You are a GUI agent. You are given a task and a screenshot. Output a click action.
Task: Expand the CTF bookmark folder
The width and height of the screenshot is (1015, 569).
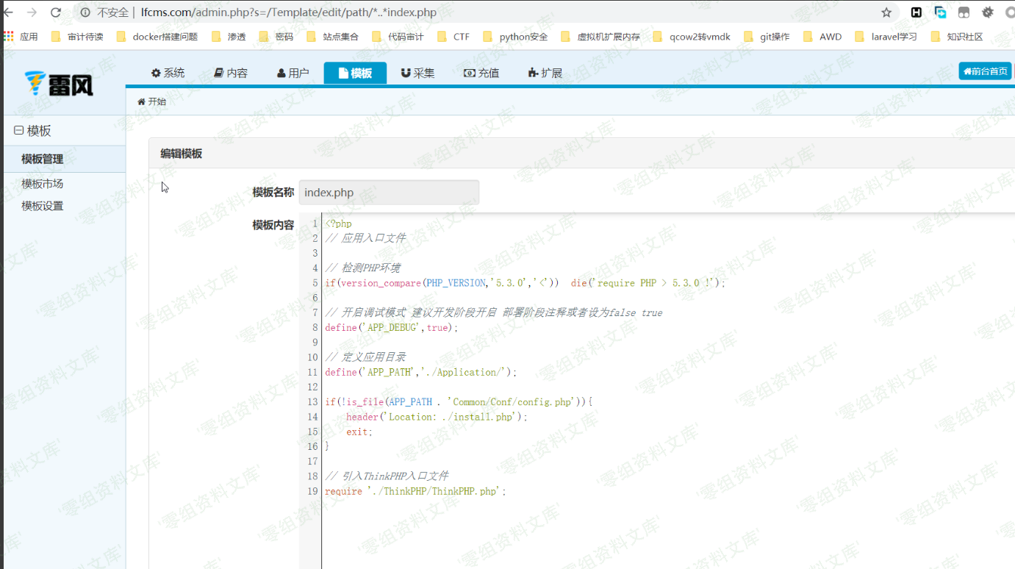pyautogui.click(x=453, y=37)
